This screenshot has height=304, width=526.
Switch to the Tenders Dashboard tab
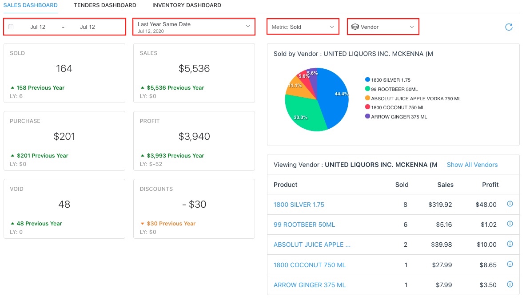(x=105, y=5)
